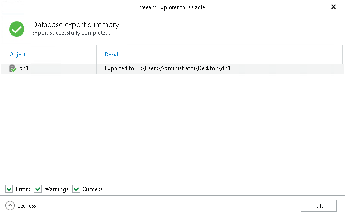Viewport: 345px width, 215px height.
Task: Toggle the Warnings filter checkbox
Action: [38, 189]
